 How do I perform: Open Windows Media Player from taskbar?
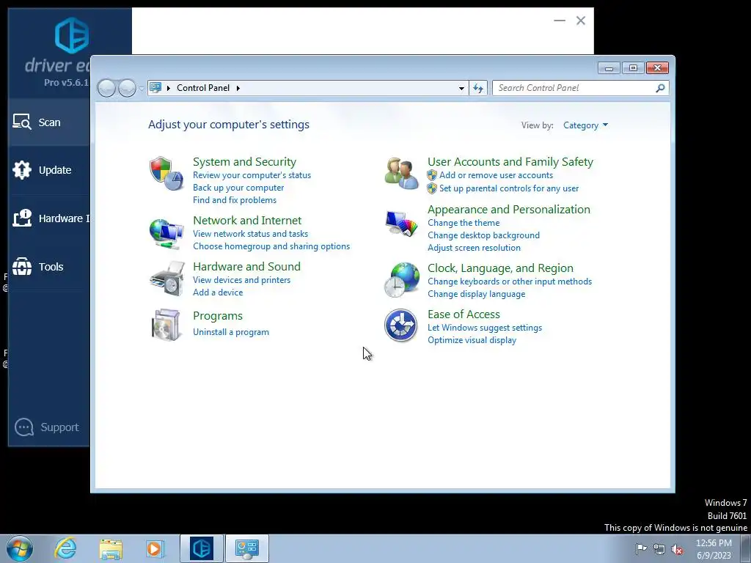click(154, 548)
